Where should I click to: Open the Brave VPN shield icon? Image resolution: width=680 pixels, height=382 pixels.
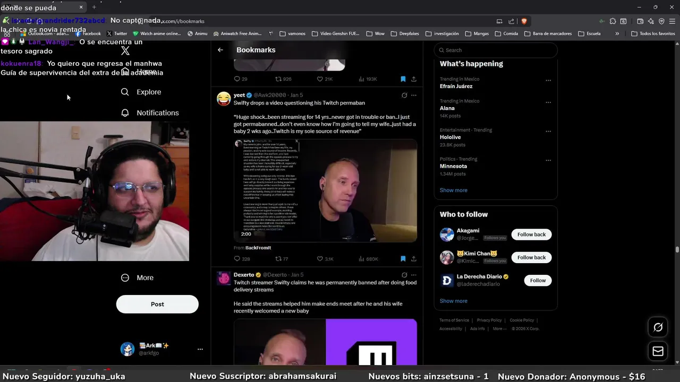tap(661, 21)
